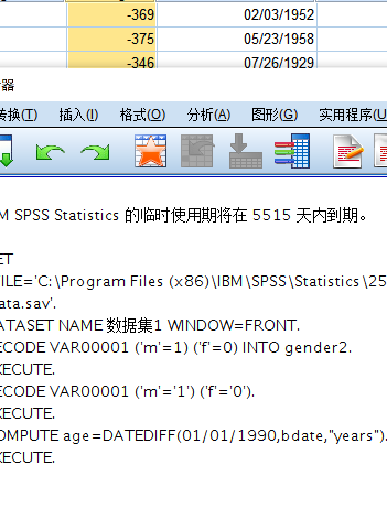This screenshot has width=387, height=514.
Task: Select the cell with value -369
Action: tap(112, 15)
